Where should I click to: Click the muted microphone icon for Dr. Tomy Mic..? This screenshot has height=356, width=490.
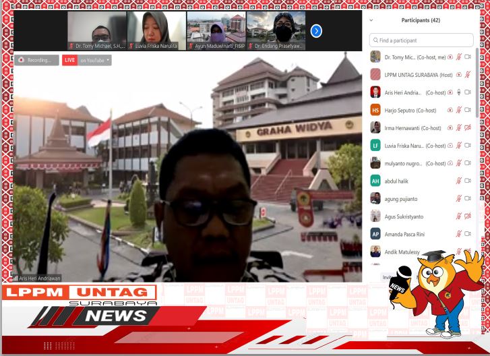coord(459,57)
